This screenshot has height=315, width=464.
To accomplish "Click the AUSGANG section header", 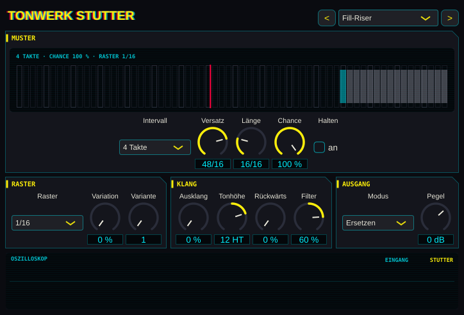I will pos(356,184).
